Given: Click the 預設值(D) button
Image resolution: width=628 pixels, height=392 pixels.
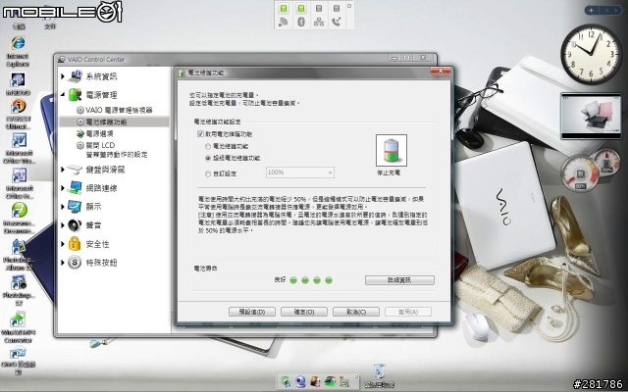Looking at the screenshot, I should click(252, 312).
